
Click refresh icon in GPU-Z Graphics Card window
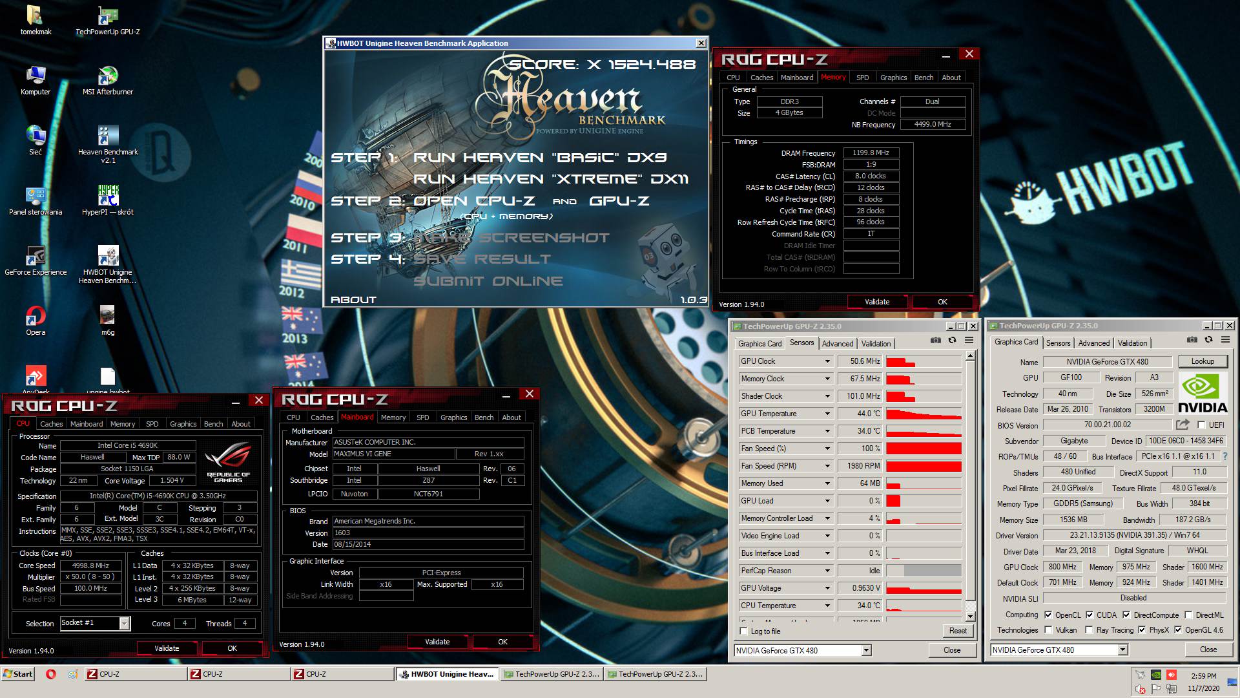[1208, 340]
